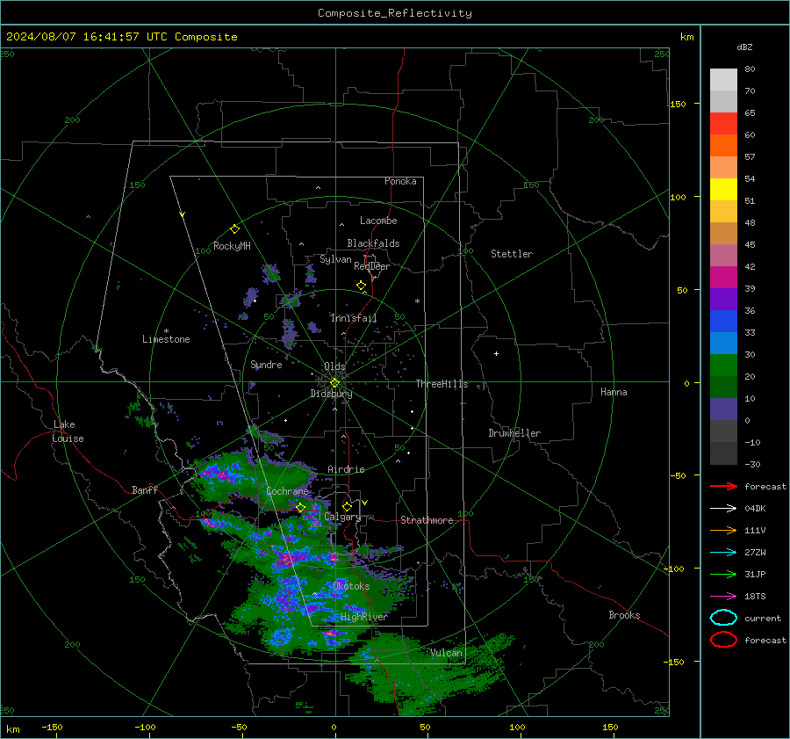The width and height of the screenshot is (790, 739).
Task: Click the Lacombe city label
Action: pos(378,221)
